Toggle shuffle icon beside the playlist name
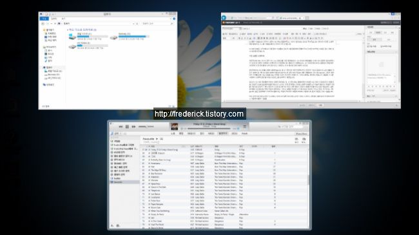 (x=161, y=139)
